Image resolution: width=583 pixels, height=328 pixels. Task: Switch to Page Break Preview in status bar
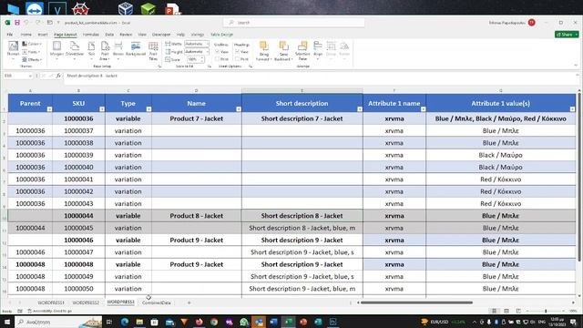pos(518,311)
